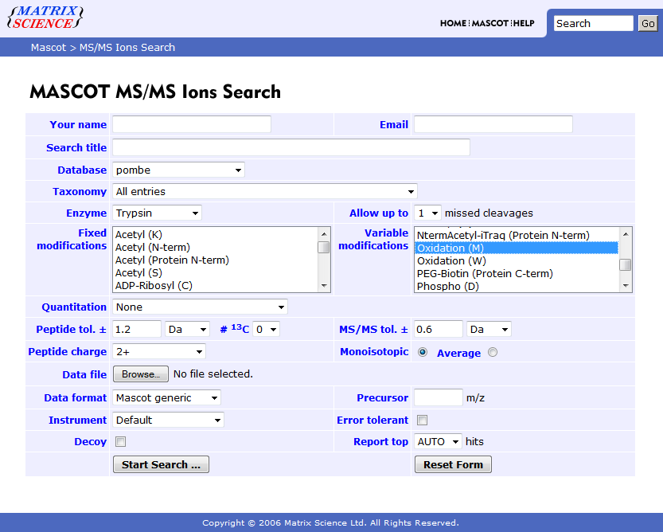Viewport: 663px width, 532px height.
Task: Enable the Error tolerant checkbox
Action: click(x=422, y=420)
